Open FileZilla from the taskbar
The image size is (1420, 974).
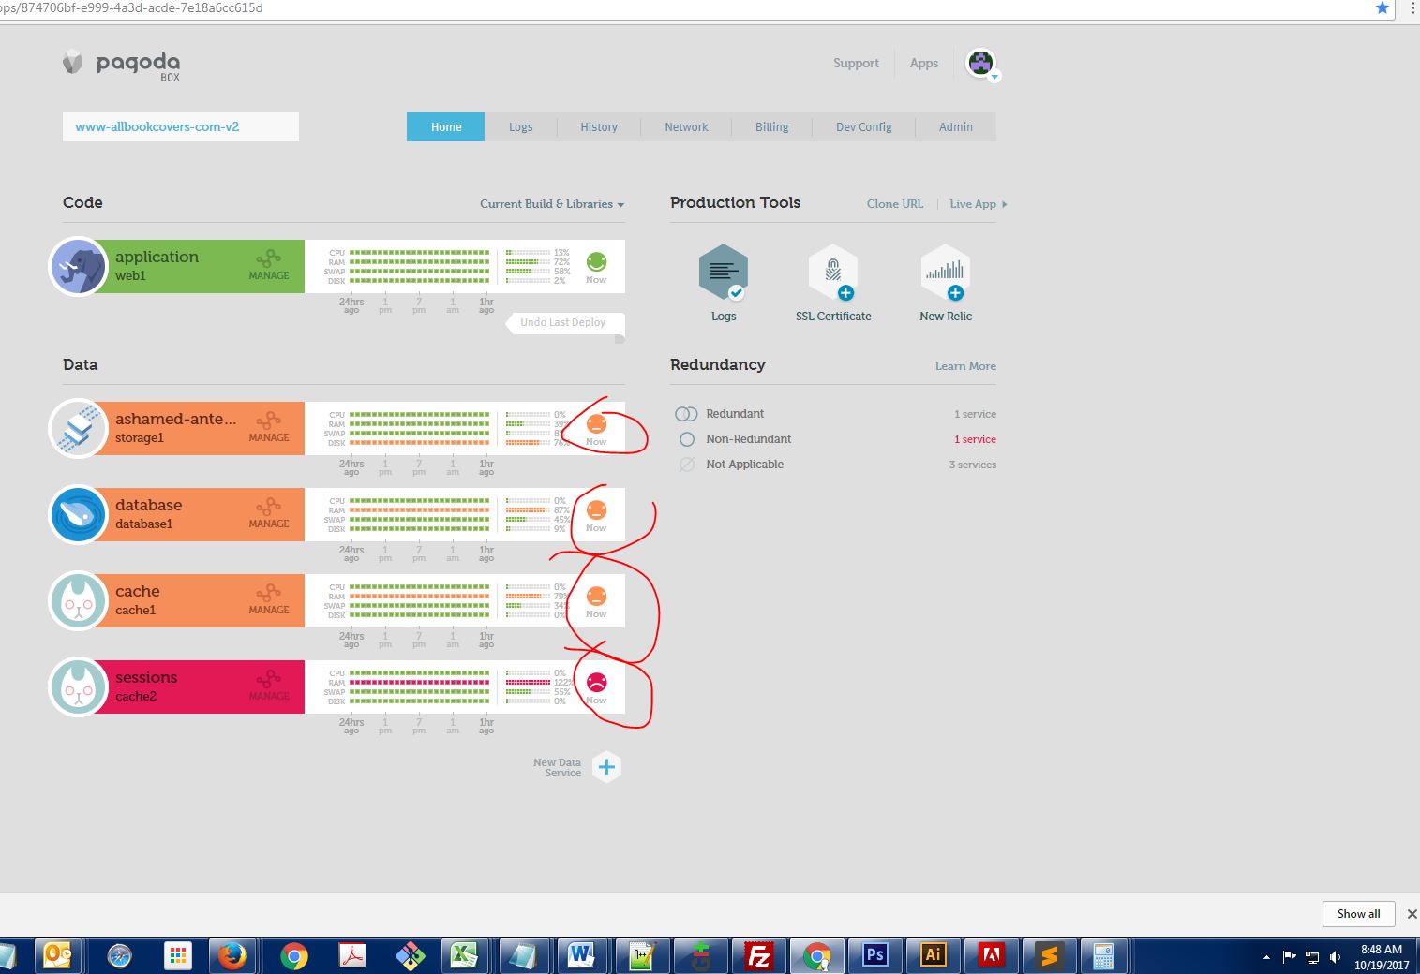click(757, 956)
